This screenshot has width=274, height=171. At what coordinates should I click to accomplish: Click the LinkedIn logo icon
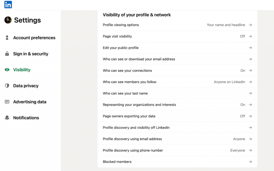click(8, 5)
